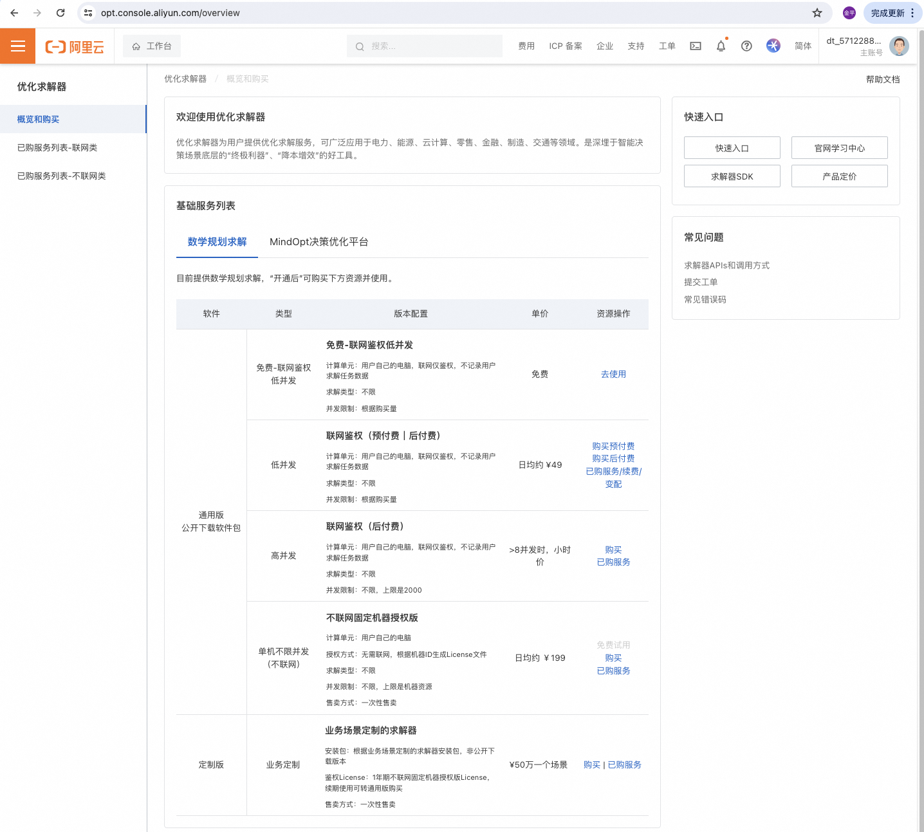Click account name dt_5712288...
This screenshot has height=832, width=924.
click(x=854, y=41)
